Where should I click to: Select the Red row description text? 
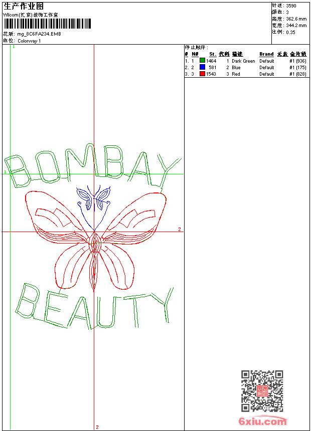coord(236,74)
